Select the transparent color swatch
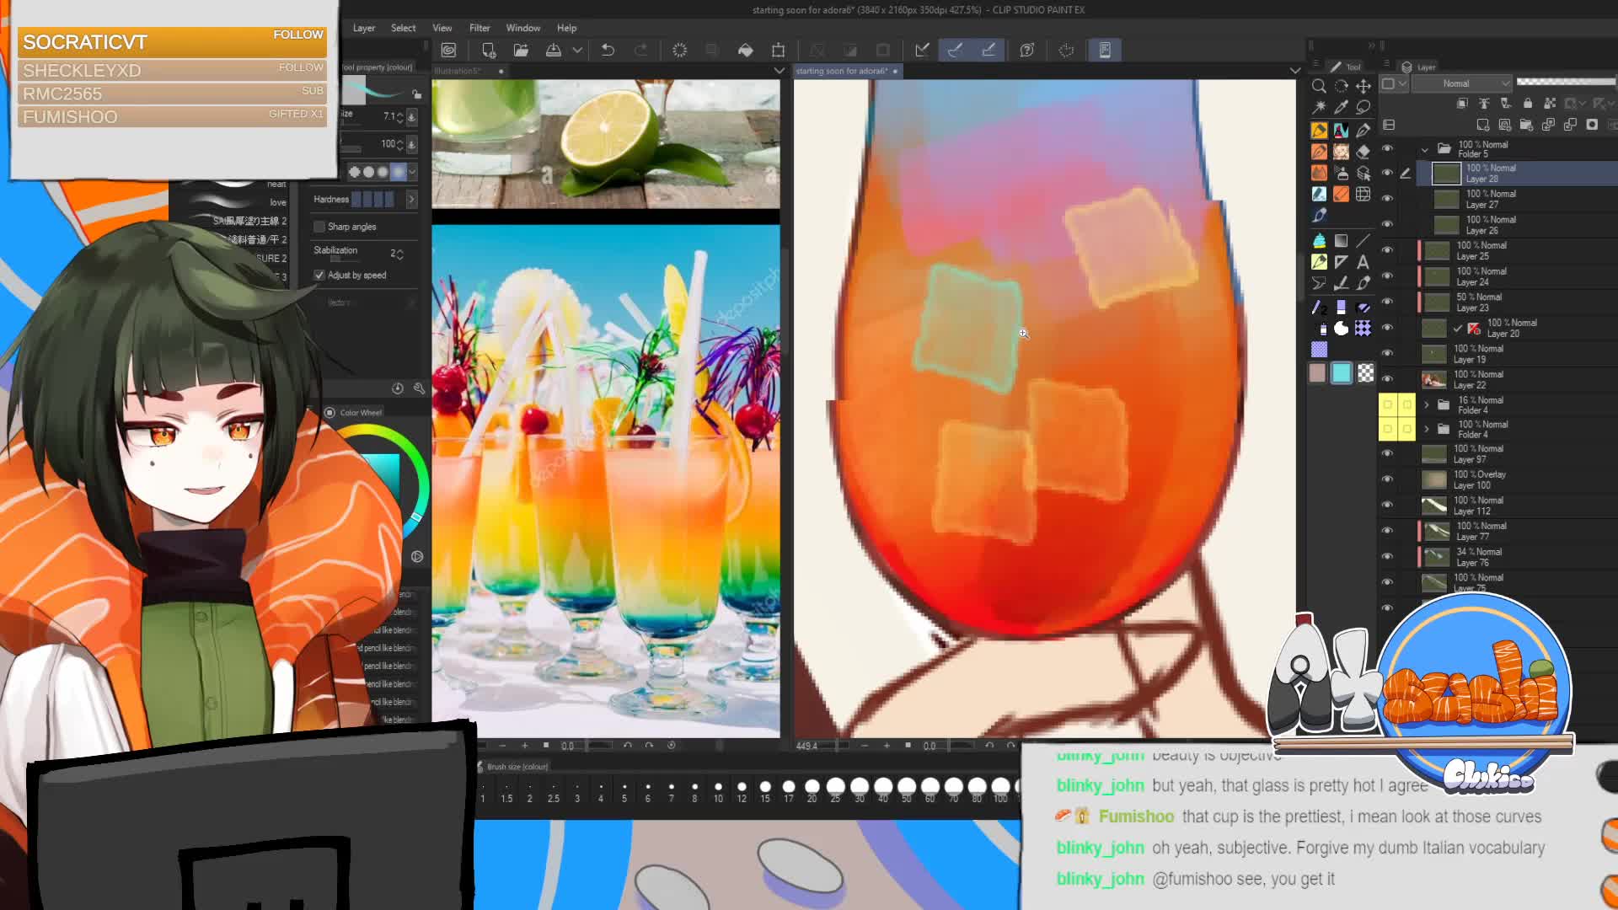The image size is (1618, 910). (1365, 372)
